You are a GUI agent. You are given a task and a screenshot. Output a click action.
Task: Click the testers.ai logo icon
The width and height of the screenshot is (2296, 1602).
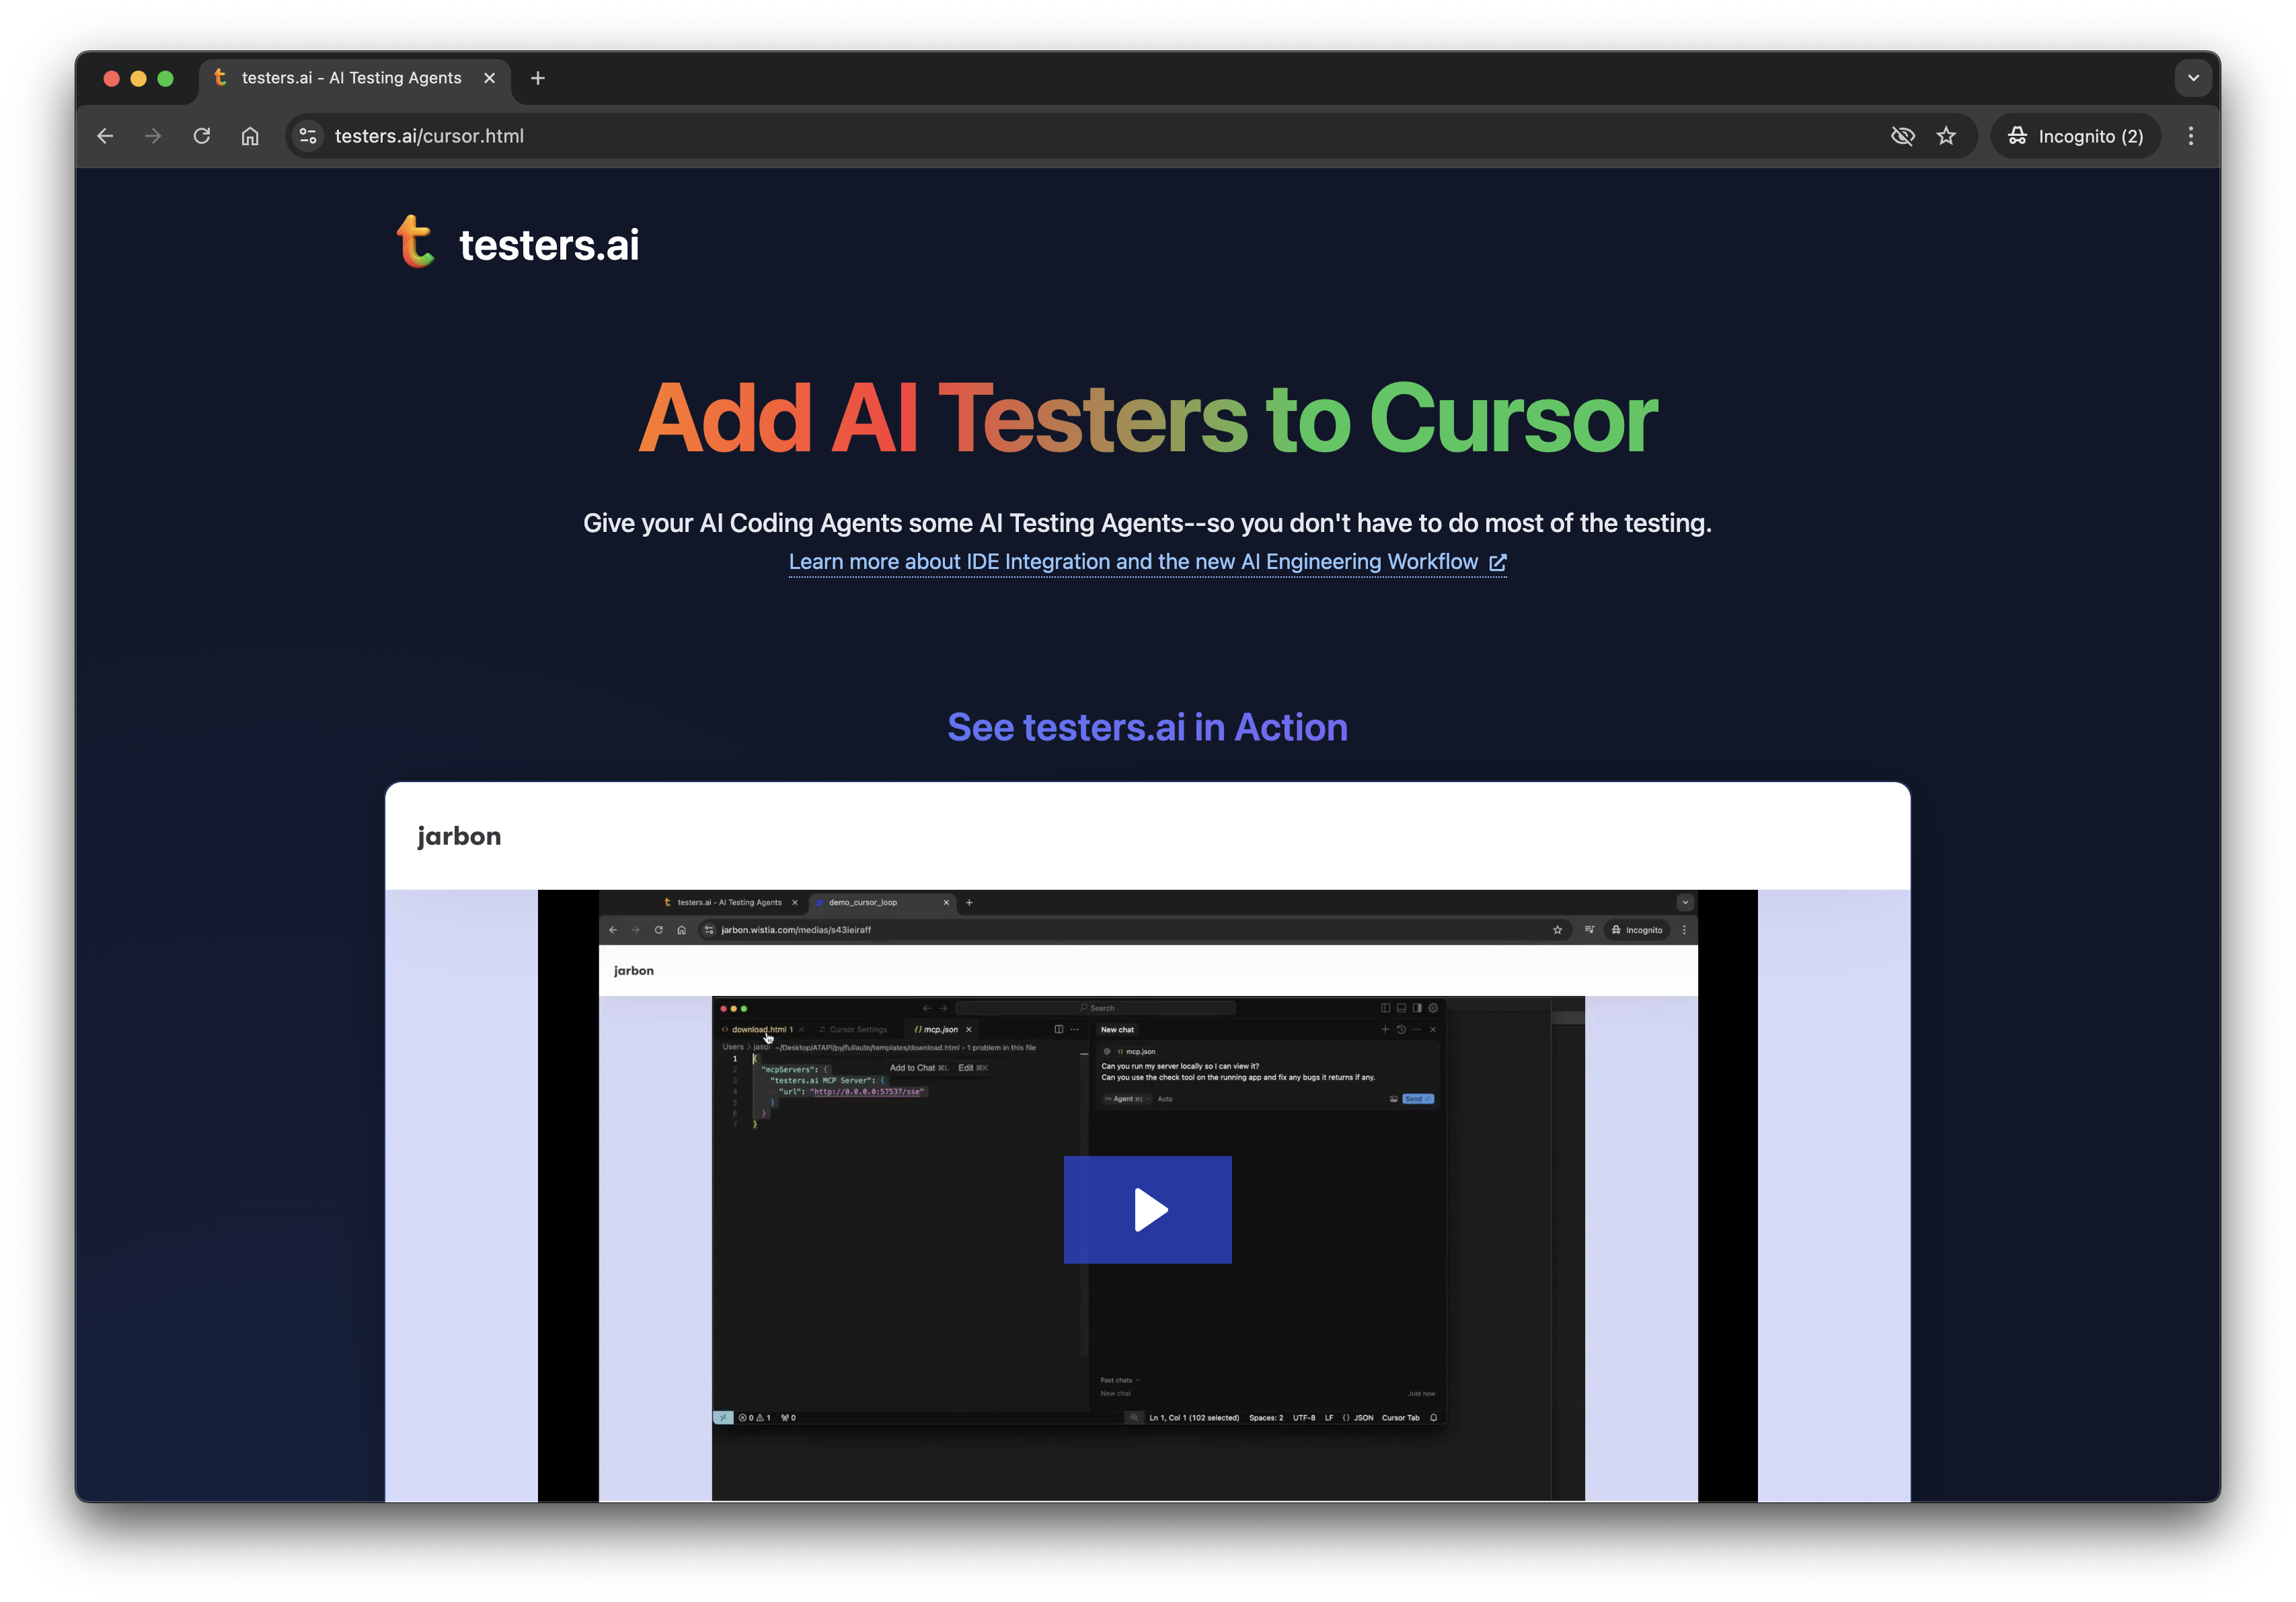pyautogui.click(x=415, y=242)
